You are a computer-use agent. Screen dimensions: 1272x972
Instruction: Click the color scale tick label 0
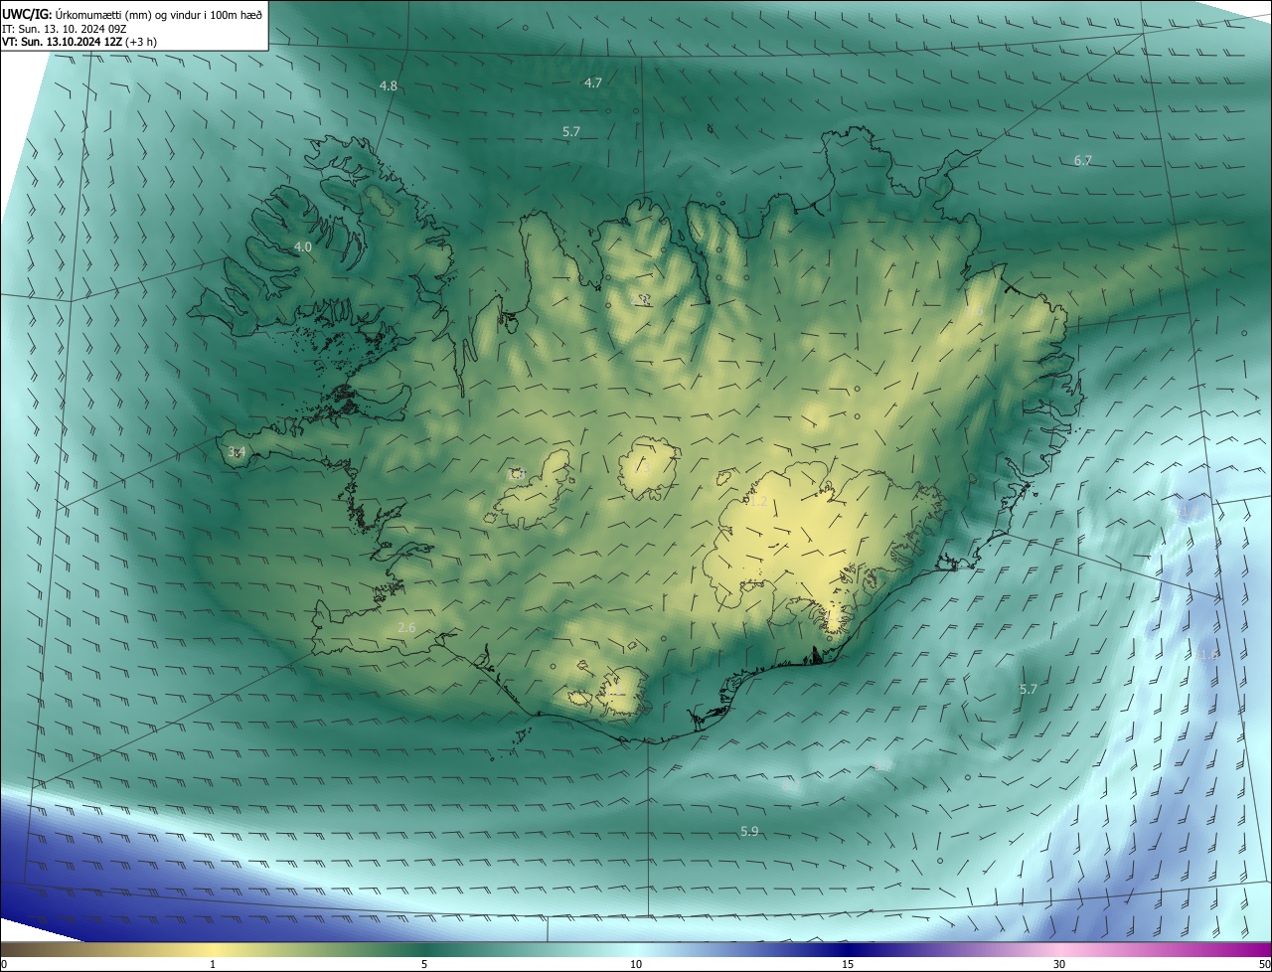pyautogui.click(x=4, y=964)
